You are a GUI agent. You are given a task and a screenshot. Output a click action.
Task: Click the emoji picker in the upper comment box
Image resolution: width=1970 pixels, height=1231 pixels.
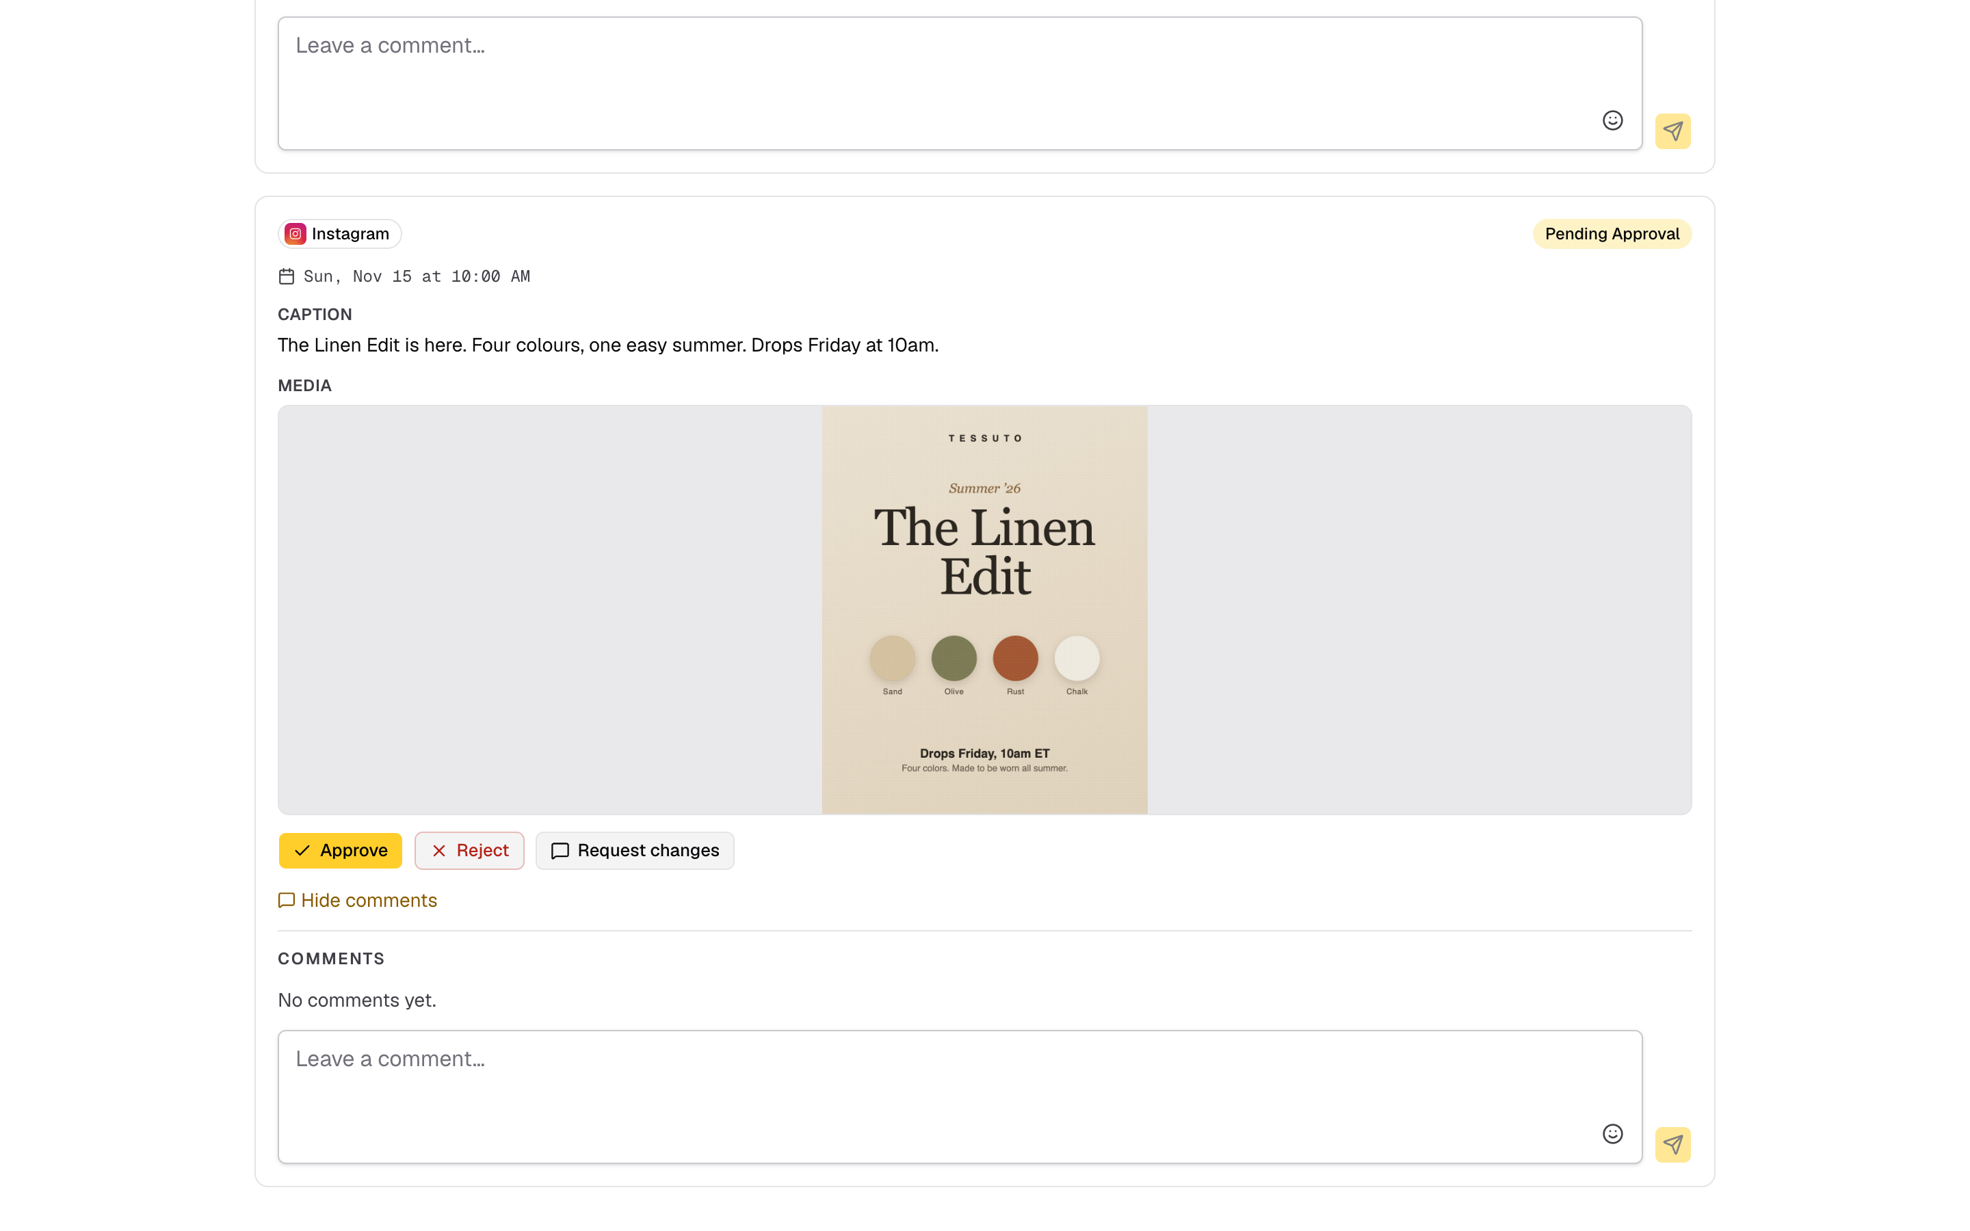(1612, 120)
